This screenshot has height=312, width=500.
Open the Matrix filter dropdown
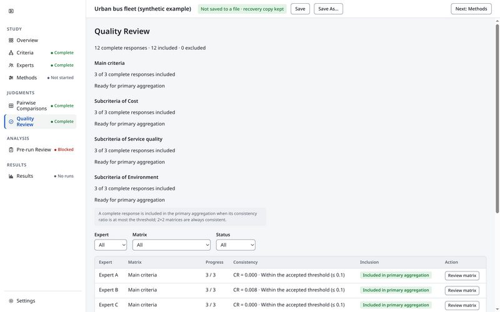click(171, 245)
